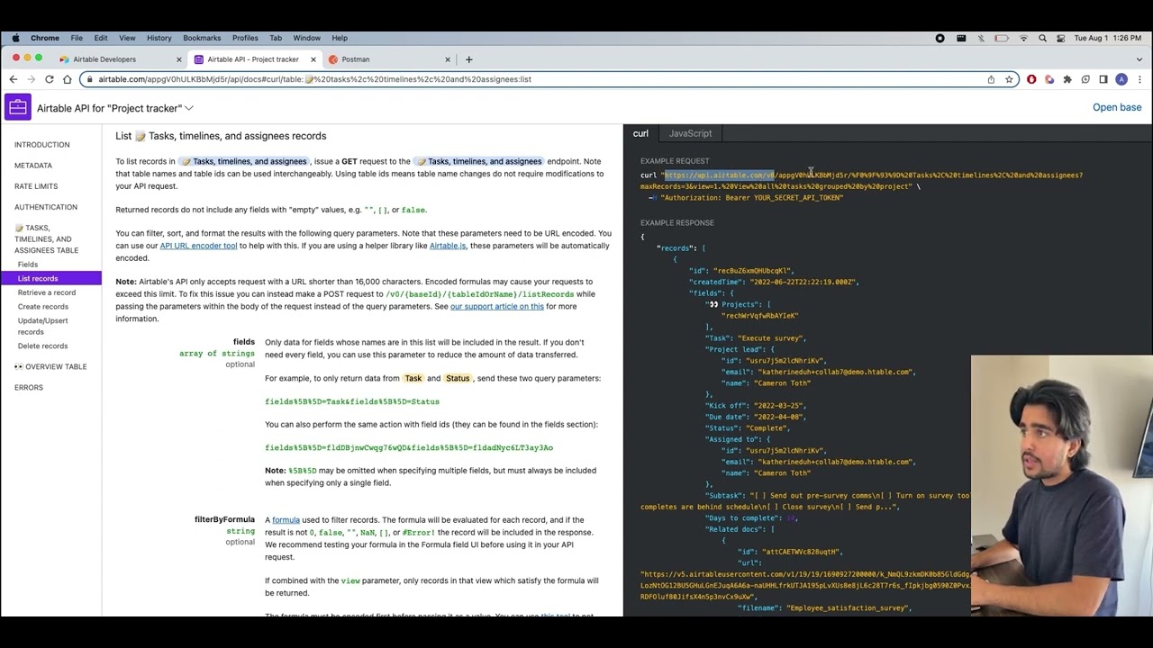Image resolution: width=1153 pixels, height=648 pixels.
Task: Open macOS Spotlight search
Action: pos(1043,38)
